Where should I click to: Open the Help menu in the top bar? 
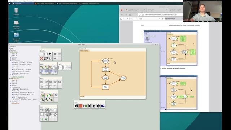point(35,1)
